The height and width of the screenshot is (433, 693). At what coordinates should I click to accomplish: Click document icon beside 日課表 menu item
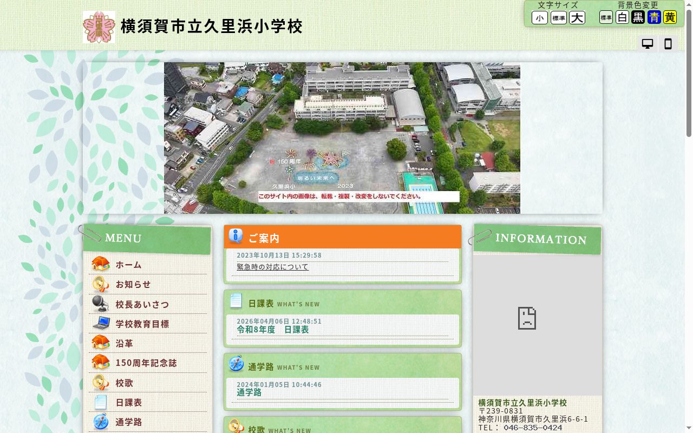point(101,402)
